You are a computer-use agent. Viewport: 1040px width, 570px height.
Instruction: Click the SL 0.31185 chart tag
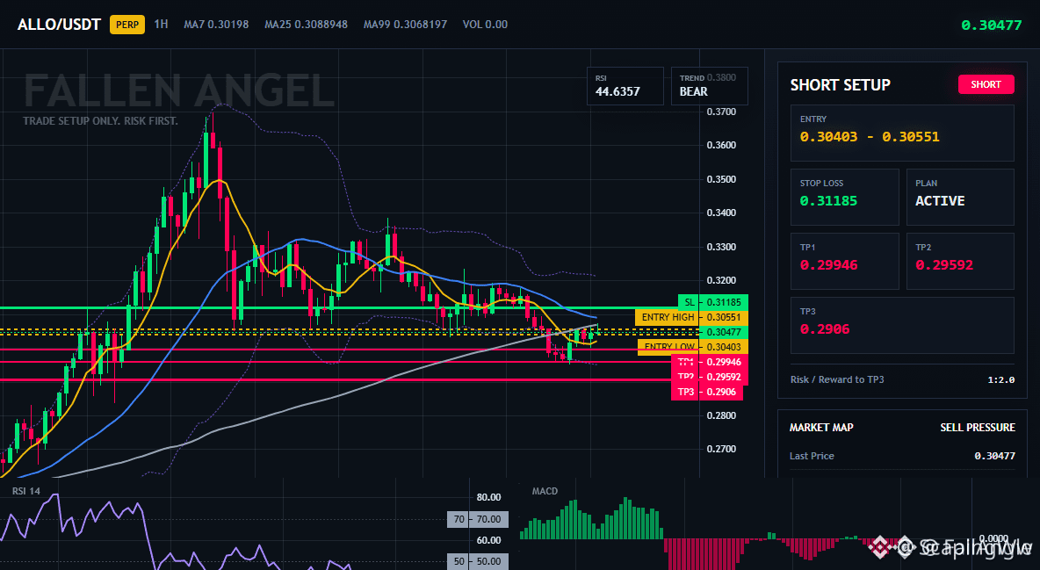[x=713, y=302]
